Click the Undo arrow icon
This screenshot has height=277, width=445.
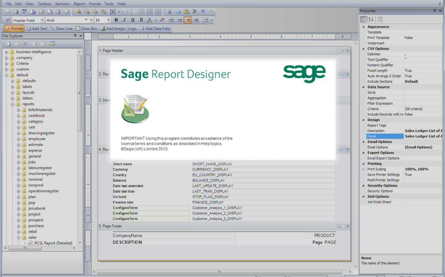[203, 12]
